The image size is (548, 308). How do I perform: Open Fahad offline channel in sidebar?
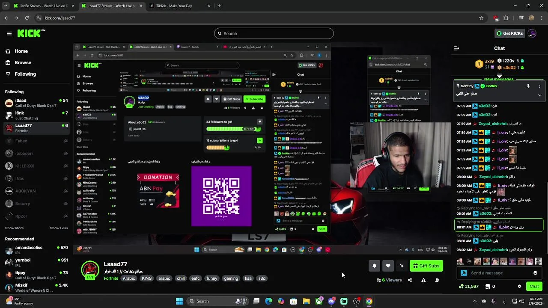[36, 141]
